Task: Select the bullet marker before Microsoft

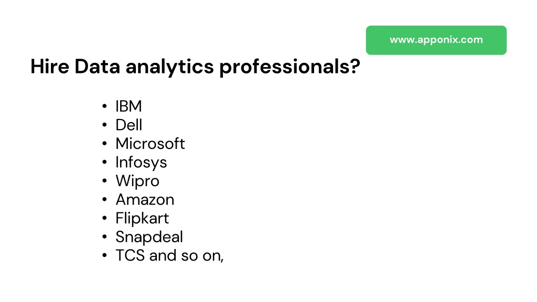Action: [x=104, y=144]
